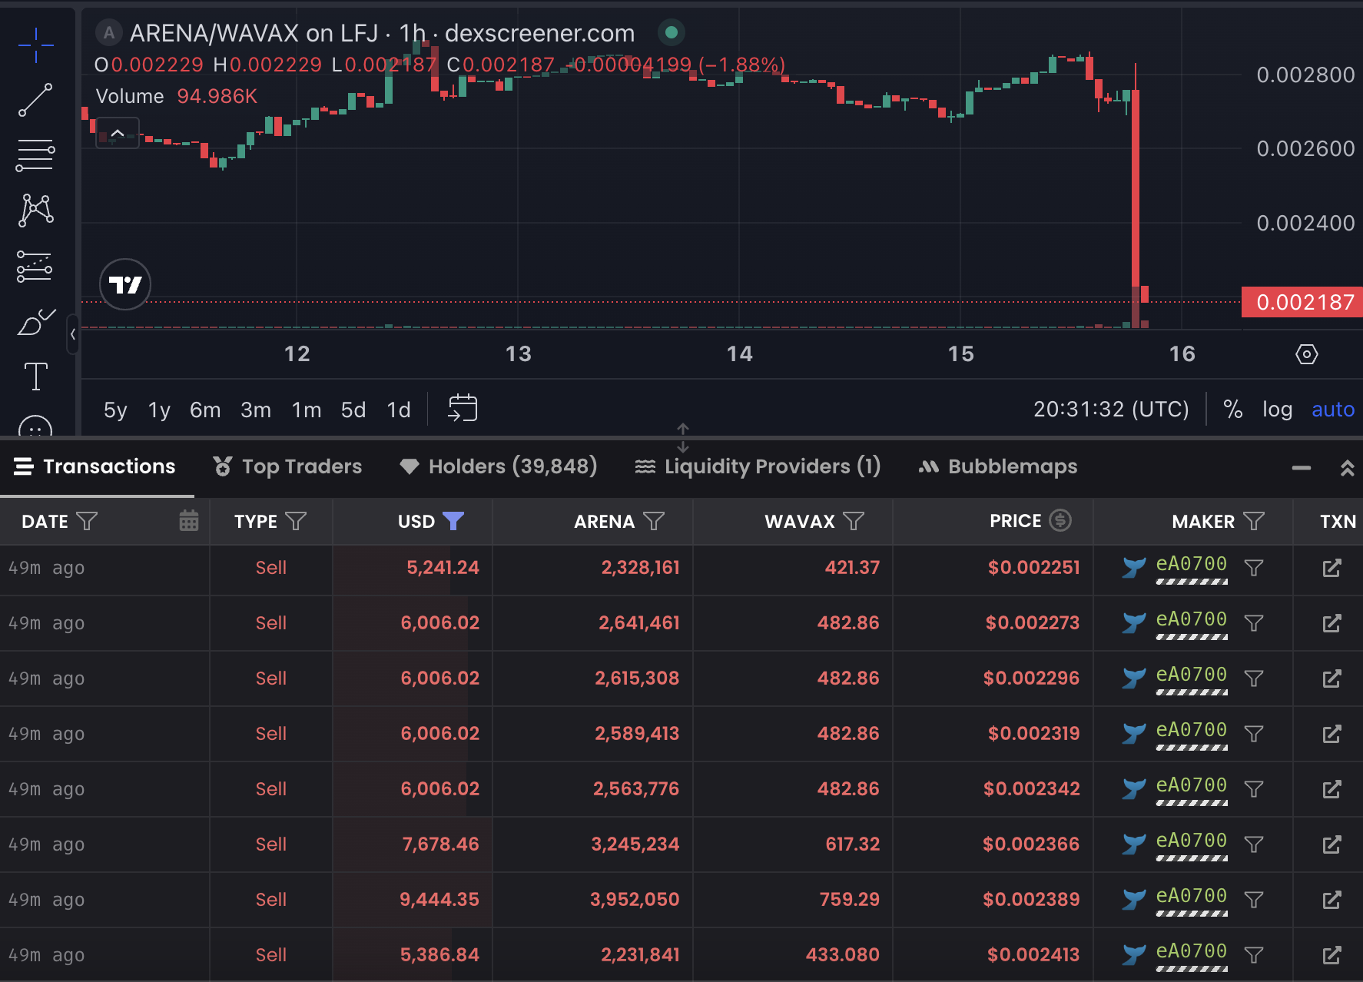Toggle the log scale option

point(1277,410)
